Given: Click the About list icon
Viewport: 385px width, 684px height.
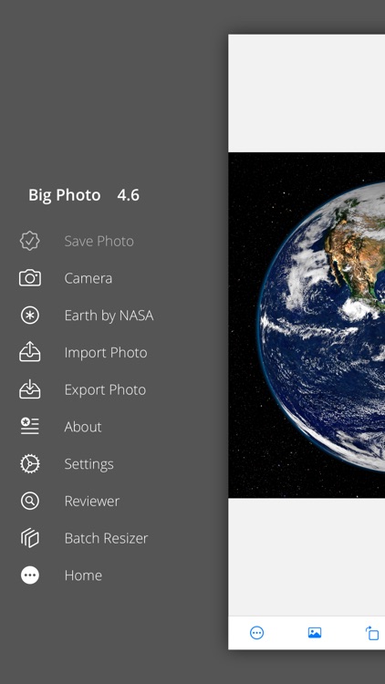Looking at the screenshot, I should click(x=30, y=426).
